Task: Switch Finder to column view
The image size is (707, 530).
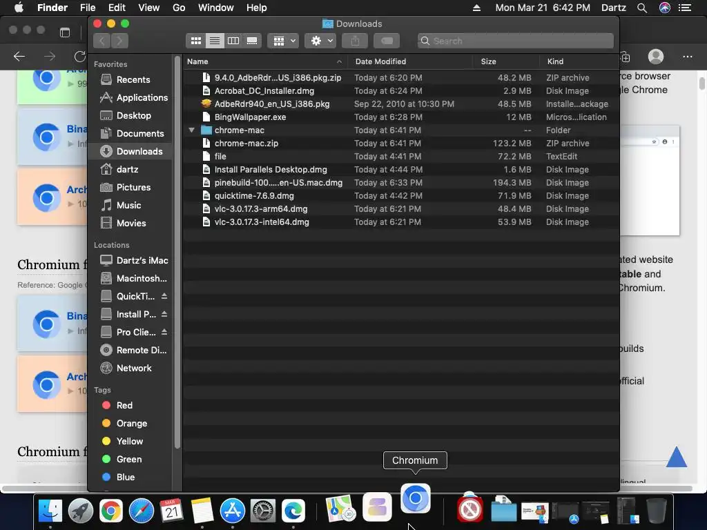Action: click(x=233, y=41)
